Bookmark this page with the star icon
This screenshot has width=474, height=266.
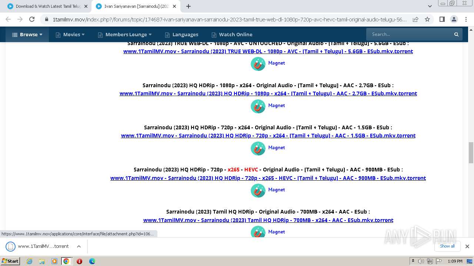pos(427,19)
